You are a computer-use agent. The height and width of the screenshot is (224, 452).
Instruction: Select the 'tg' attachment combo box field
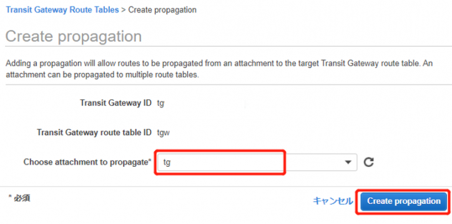pyautogui.click(x=257, y=162)
